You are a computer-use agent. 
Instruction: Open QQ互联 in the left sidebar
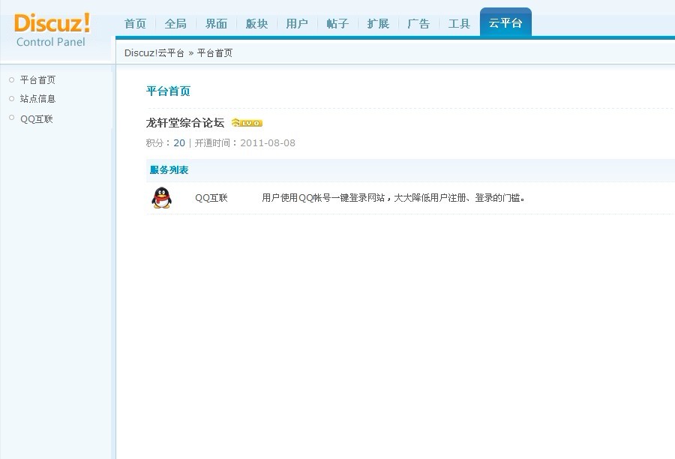tap(37, 118)
